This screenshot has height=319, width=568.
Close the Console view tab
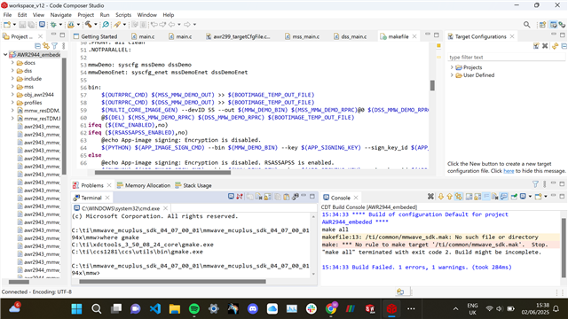click(356, 198)
